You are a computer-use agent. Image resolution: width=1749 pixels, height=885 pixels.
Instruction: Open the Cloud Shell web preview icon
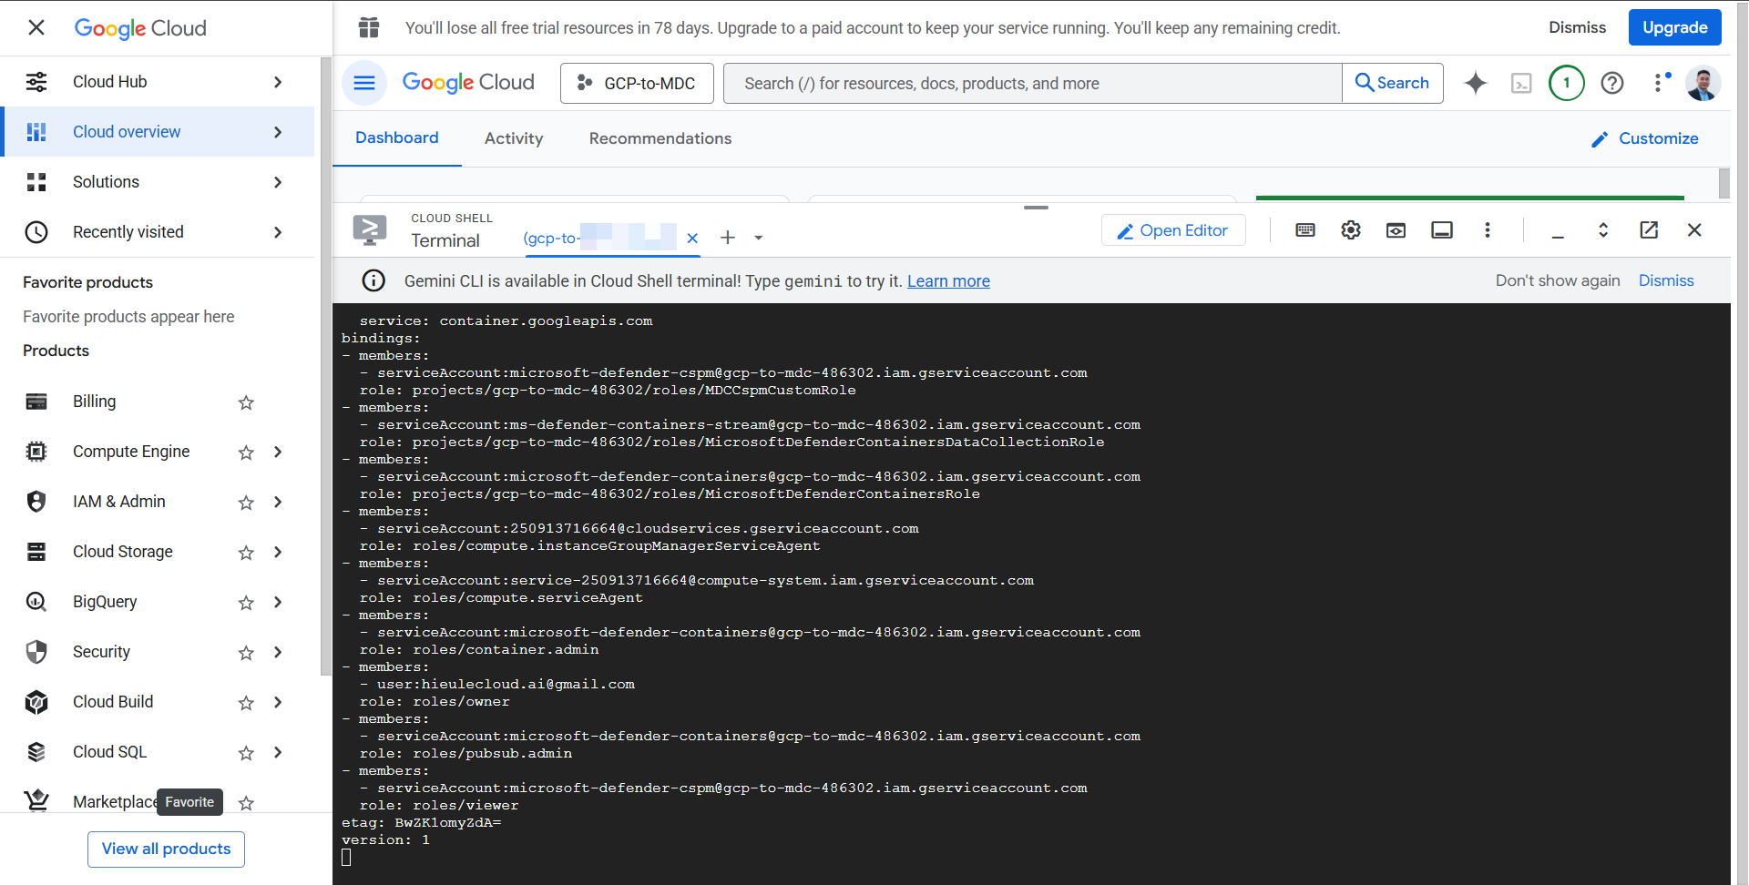pos(1396,230)
